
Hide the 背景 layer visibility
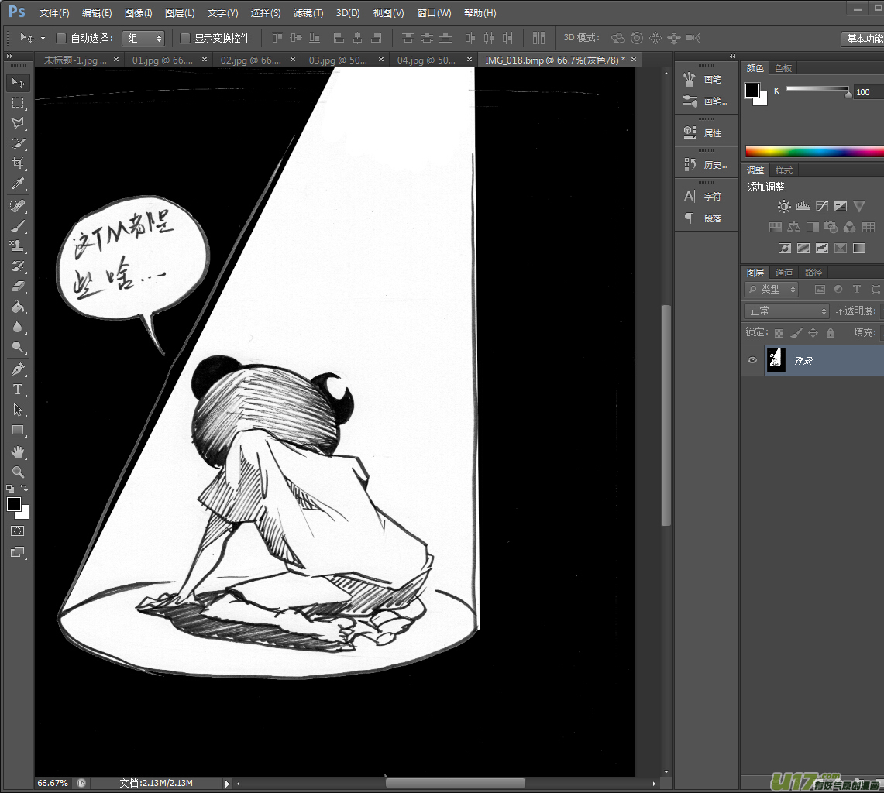[752, 360]
